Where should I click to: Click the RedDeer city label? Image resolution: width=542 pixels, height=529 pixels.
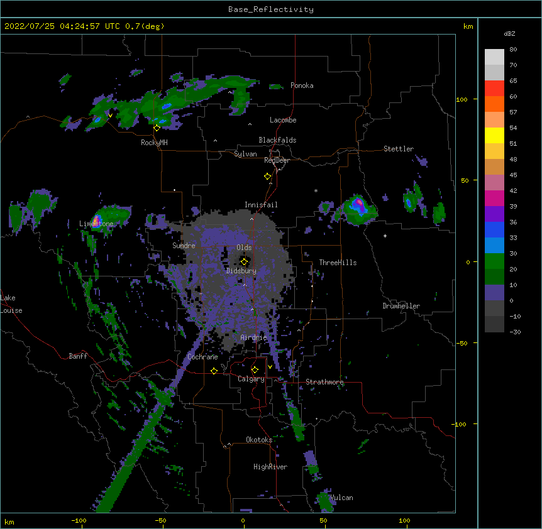coord(277,160)
